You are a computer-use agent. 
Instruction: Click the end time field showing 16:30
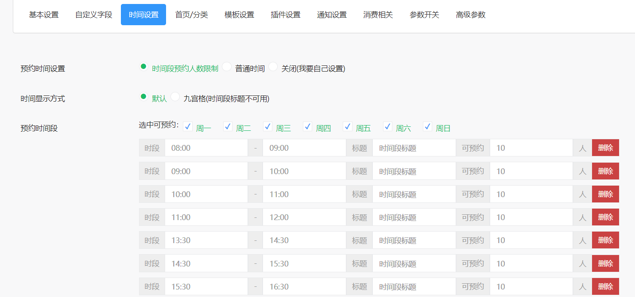point(304,286)
